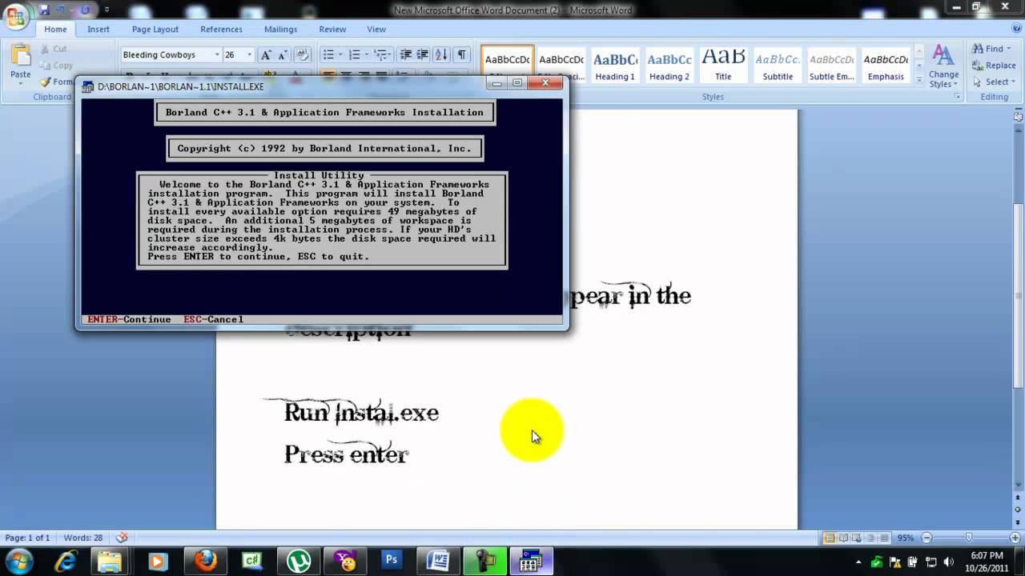Expand the font name dropdown arrow
This screenshot has height=576, width=1025.
point(217,54)
